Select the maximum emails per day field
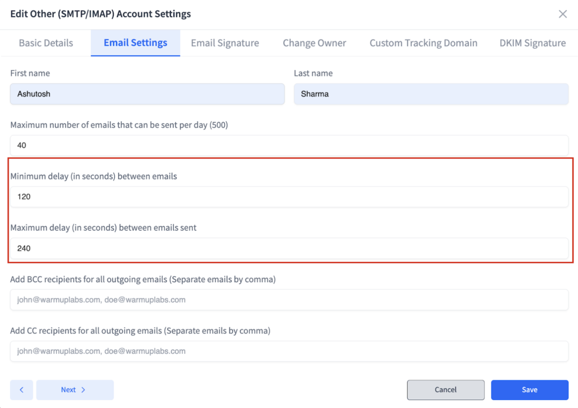The image size is (578, 408). (289, 145)
